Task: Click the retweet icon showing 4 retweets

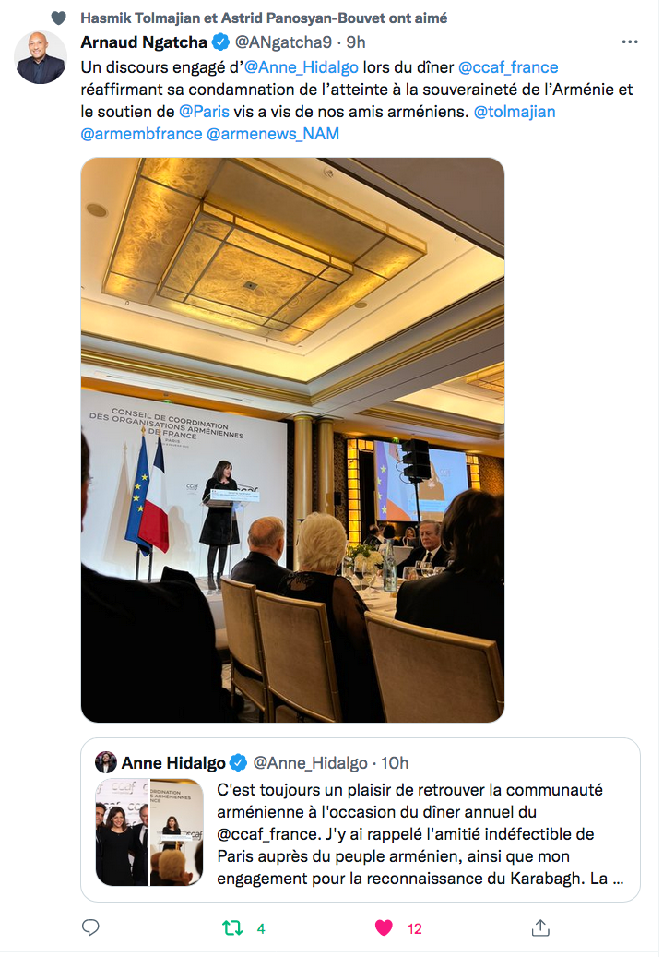Action: (x=232, y=927)
